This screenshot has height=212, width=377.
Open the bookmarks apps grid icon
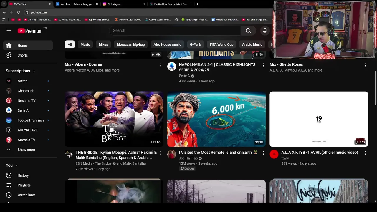pos(4,20)
